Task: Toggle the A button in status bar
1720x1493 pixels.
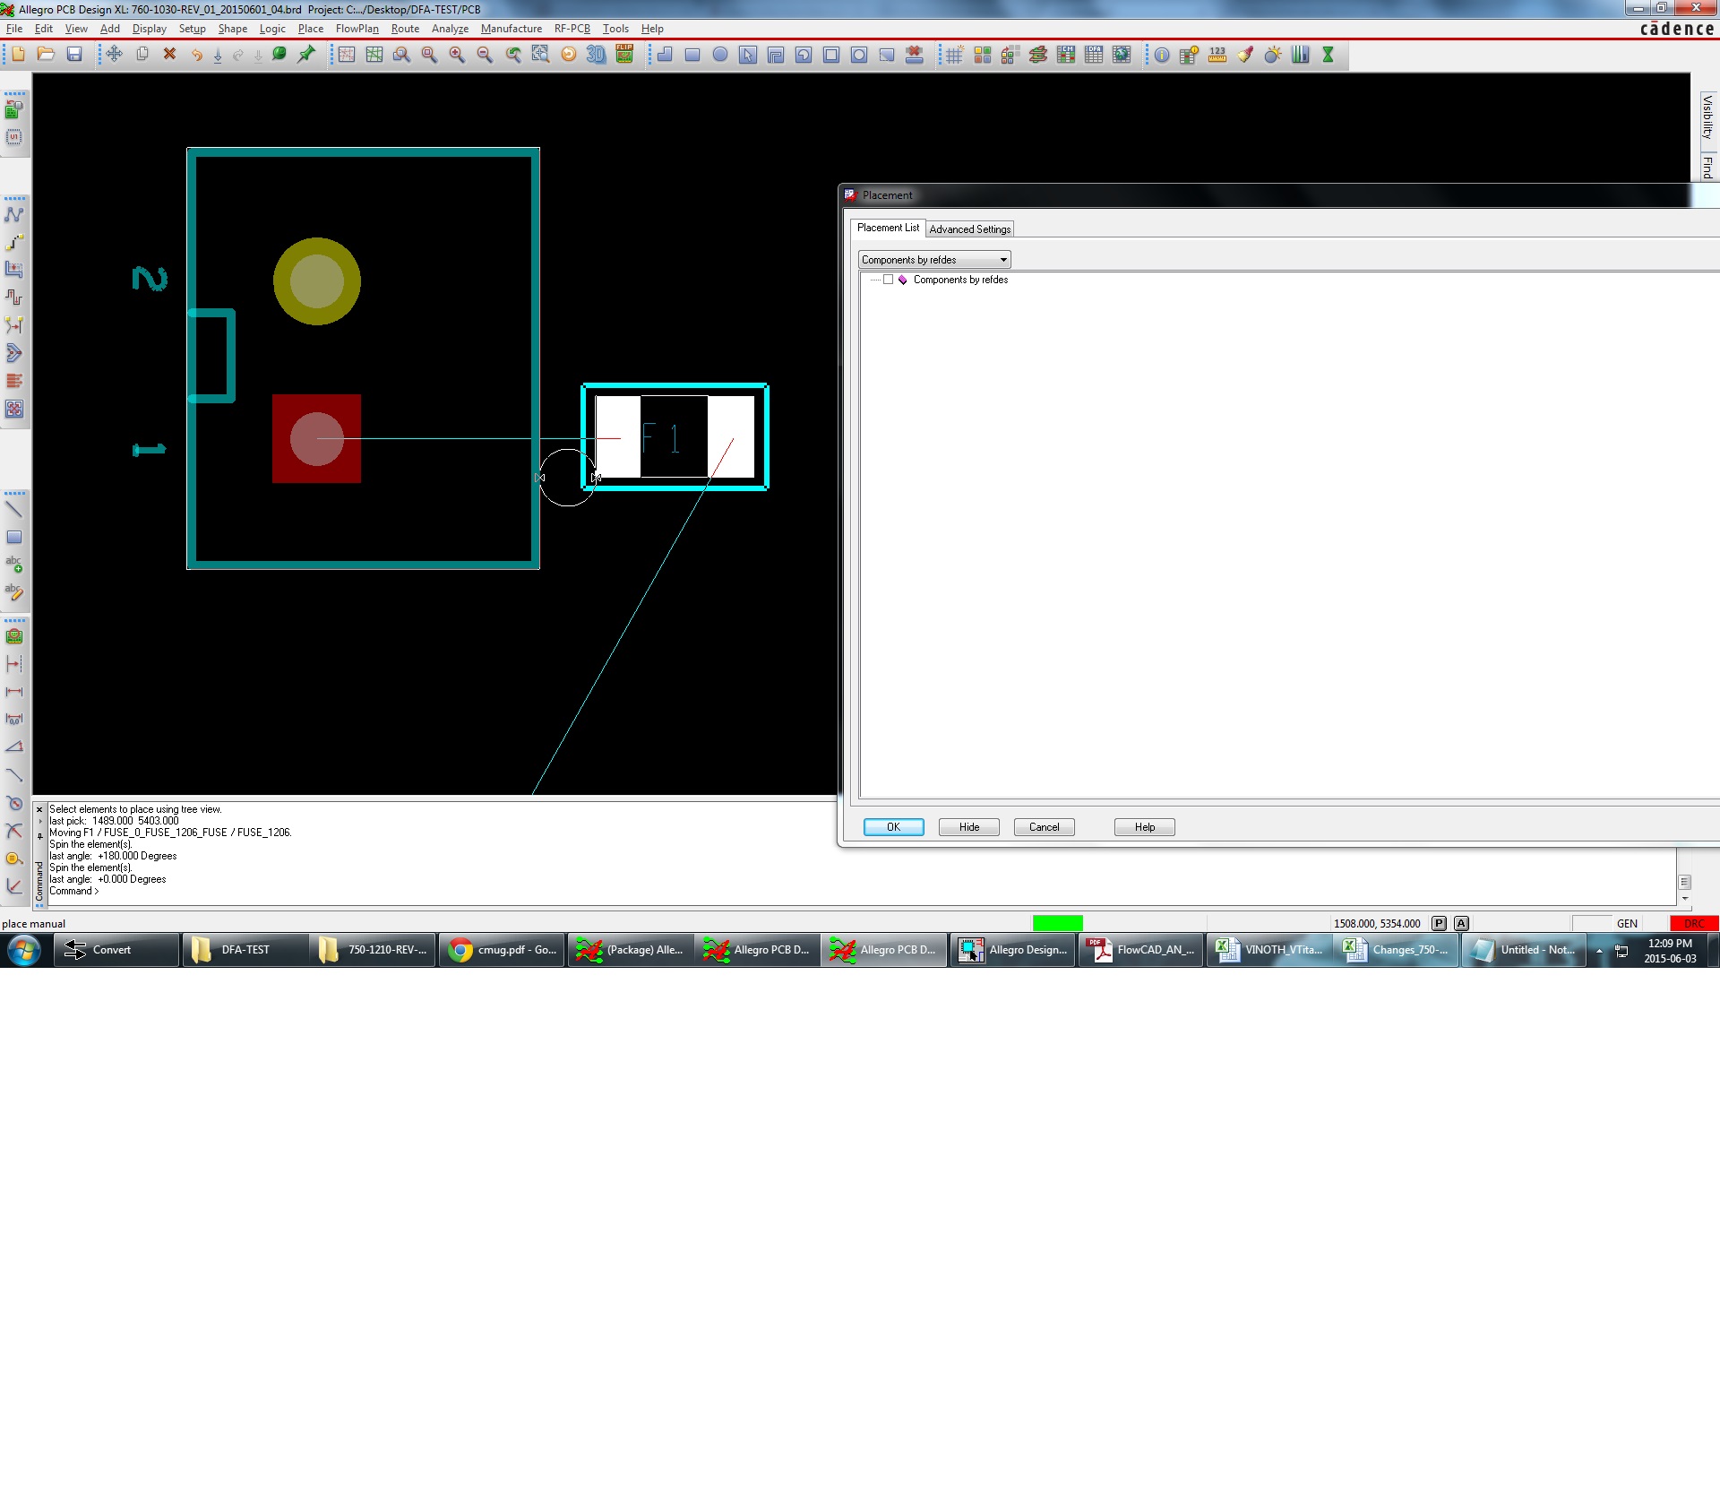Action: 1461,923
